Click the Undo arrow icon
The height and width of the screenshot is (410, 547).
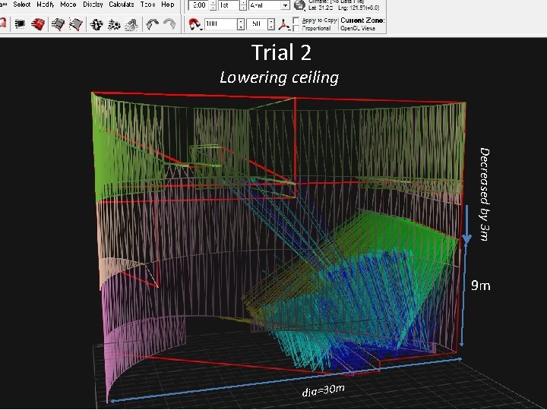point(152,24)
